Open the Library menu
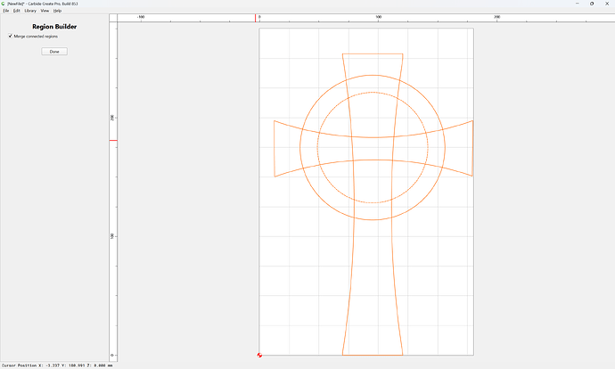 point(30,11)
